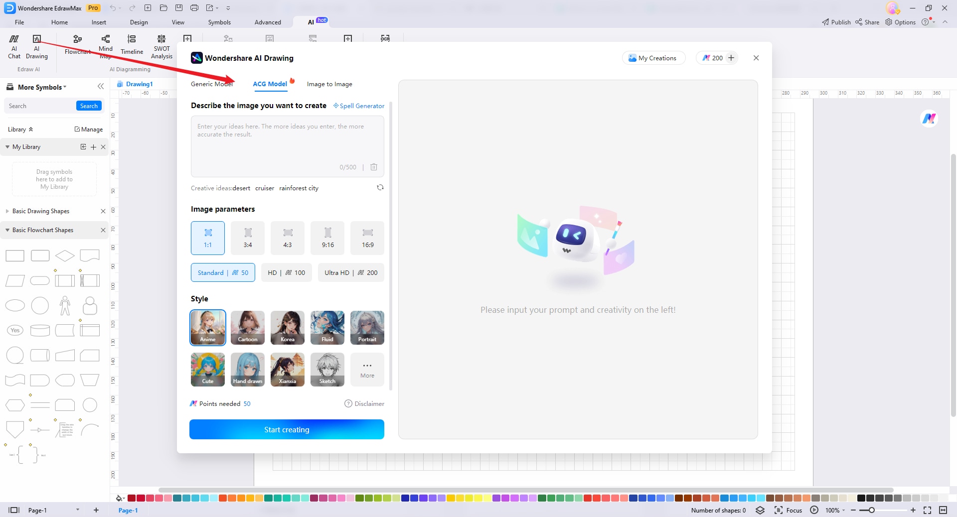Screen dimensions: 957x517
Task: Click the Print icon in title bar
Action: pos(194,8)
